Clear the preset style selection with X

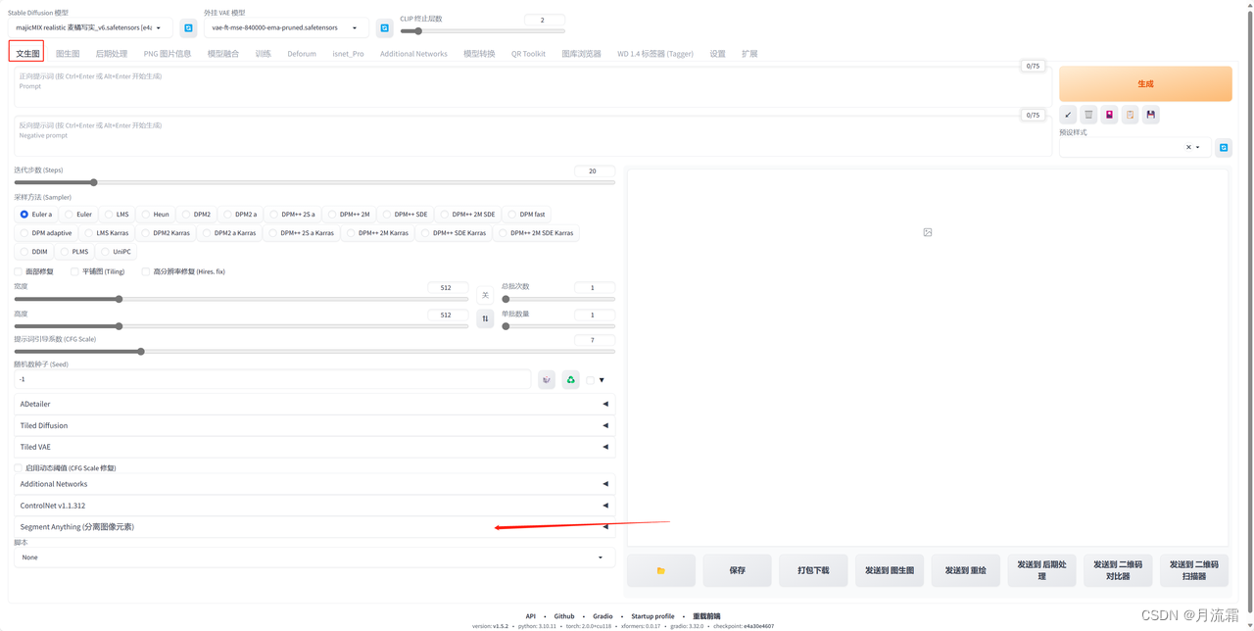(1188, 147)
